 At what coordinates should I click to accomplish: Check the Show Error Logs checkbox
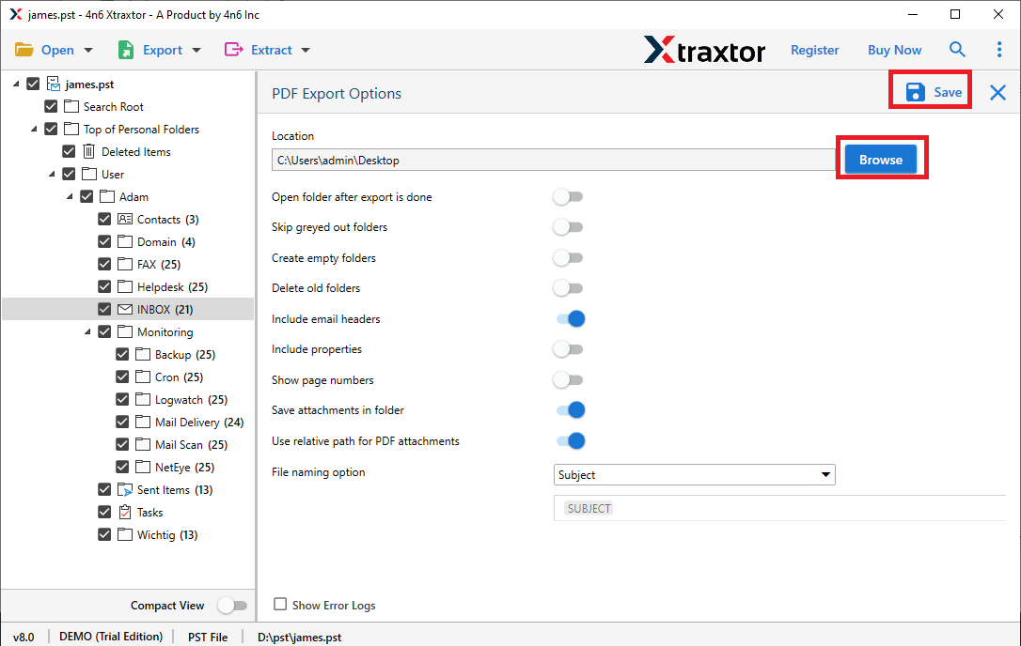(x=279, y=605)
